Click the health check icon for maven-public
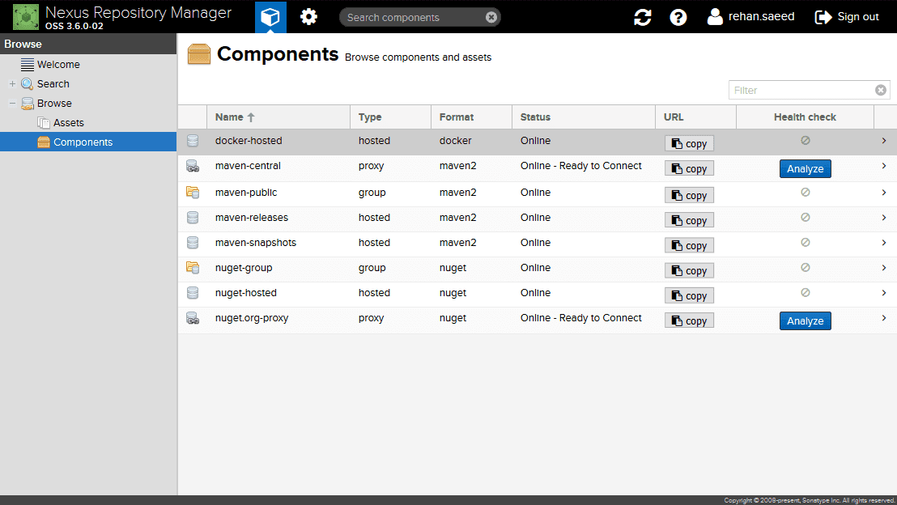The width and height of the screenshot is (897, 505). pos(805,192)
